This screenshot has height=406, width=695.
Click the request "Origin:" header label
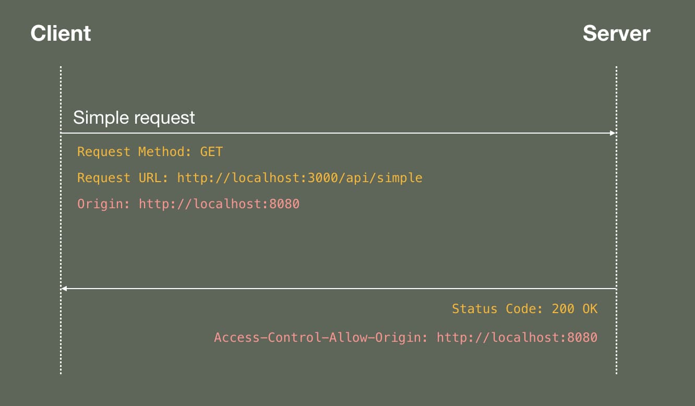[103, 204]
